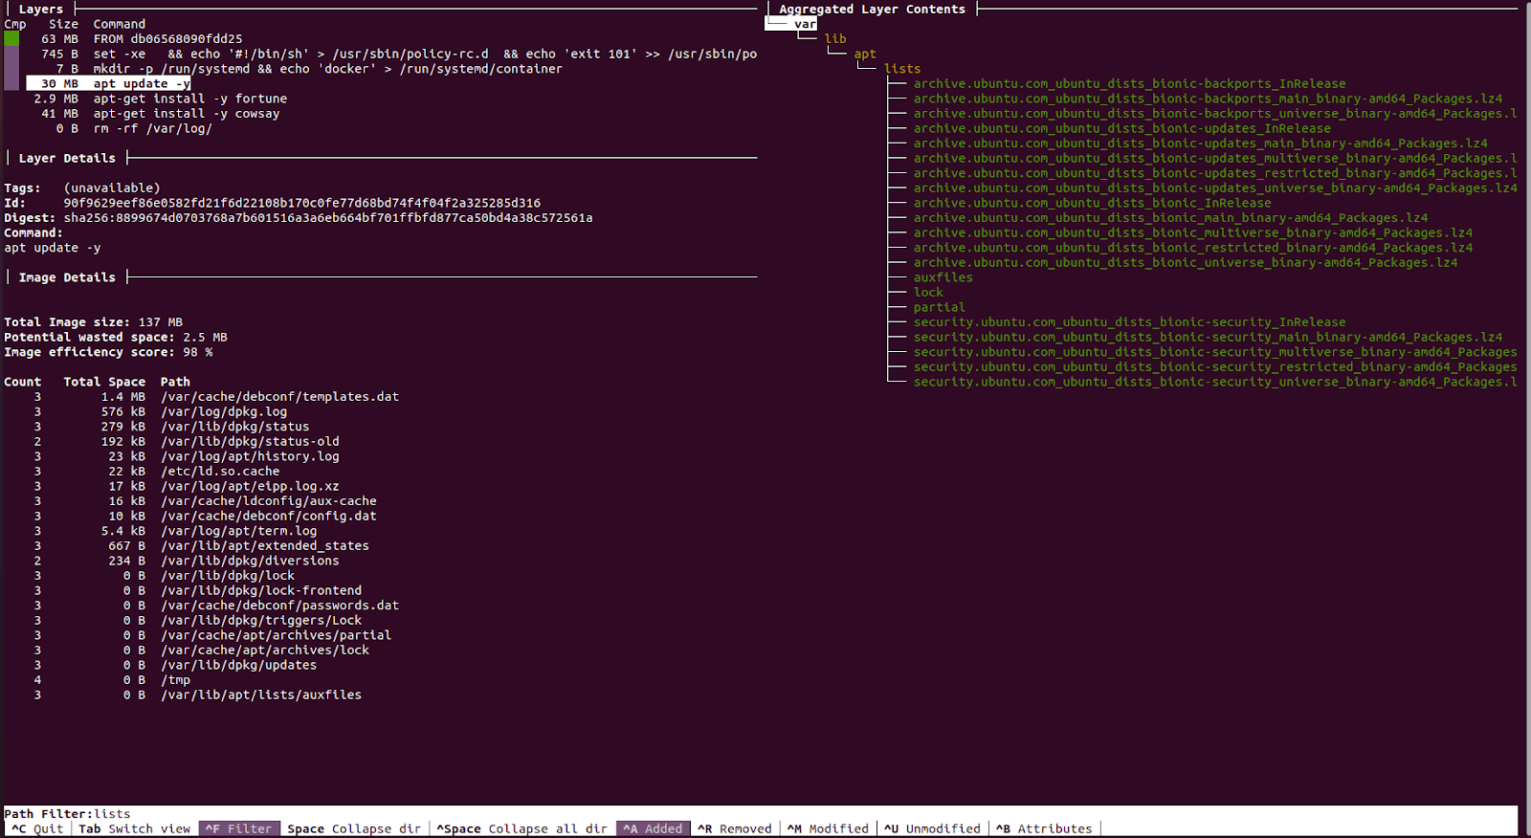Viewport: 1531px width, 838px height.
Task: Click /var/lib/dpkg/diversions path row
Action: tap(187, 561)
